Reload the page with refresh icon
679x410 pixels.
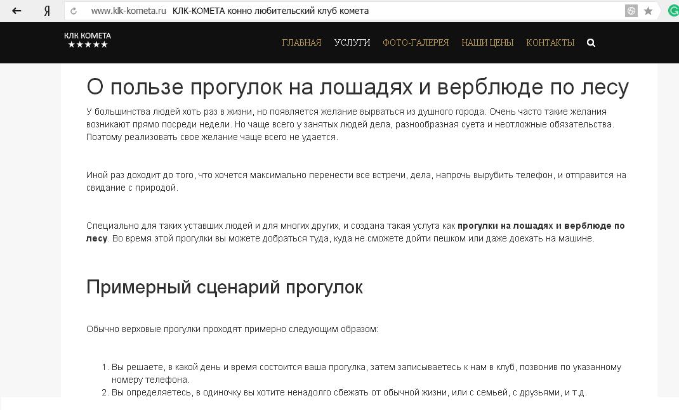(x=74, y=11)
